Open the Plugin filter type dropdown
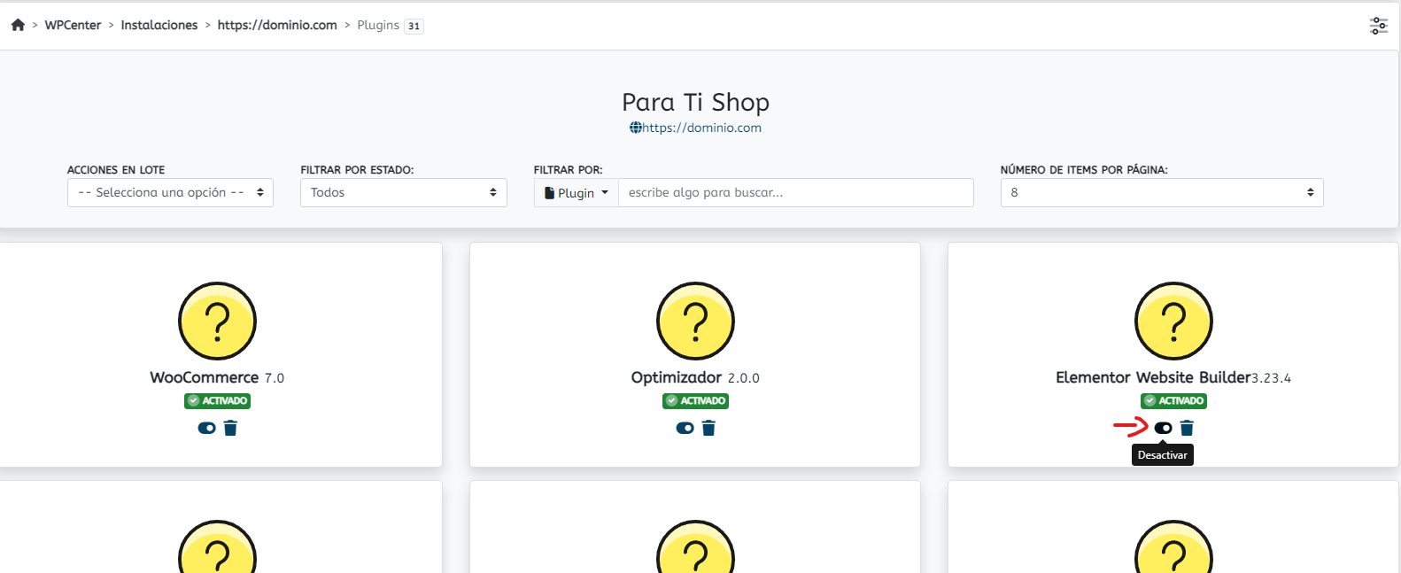Viewport: 1401px width, 573px height. (x=577, y=192)
